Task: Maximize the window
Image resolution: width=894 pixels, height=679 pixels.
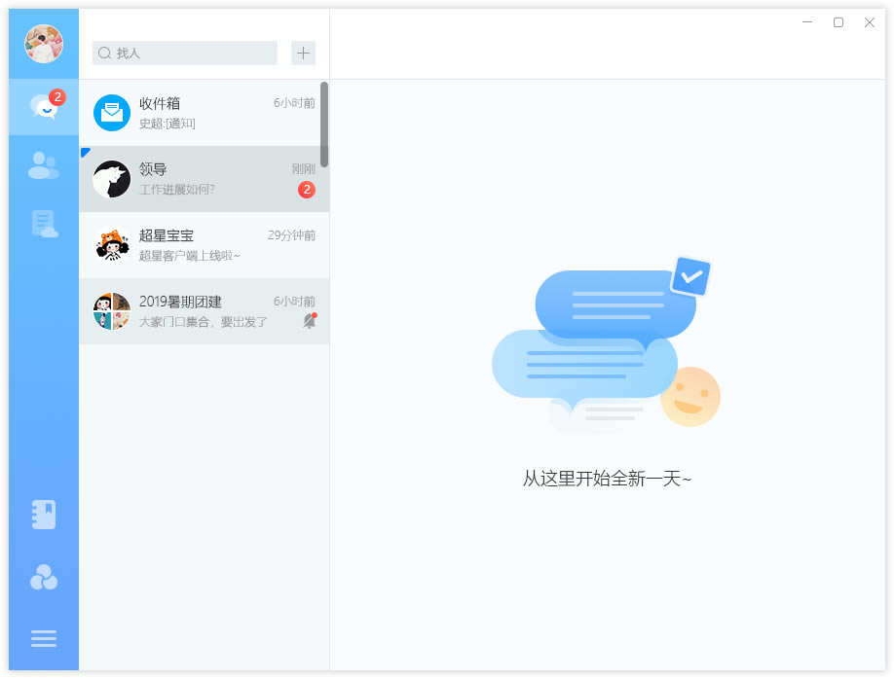Action: [x=838, y=22]
